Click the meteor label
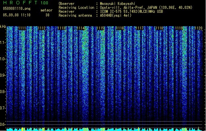 [47, 10]
